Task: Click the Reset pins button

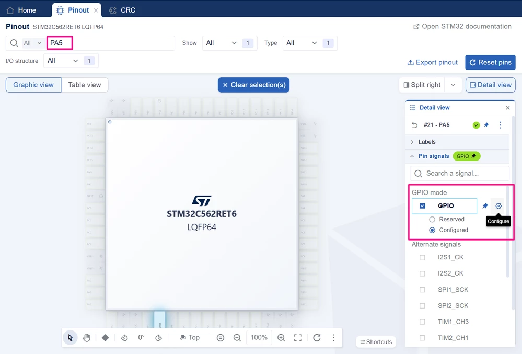Action: (x=490, y=62)
